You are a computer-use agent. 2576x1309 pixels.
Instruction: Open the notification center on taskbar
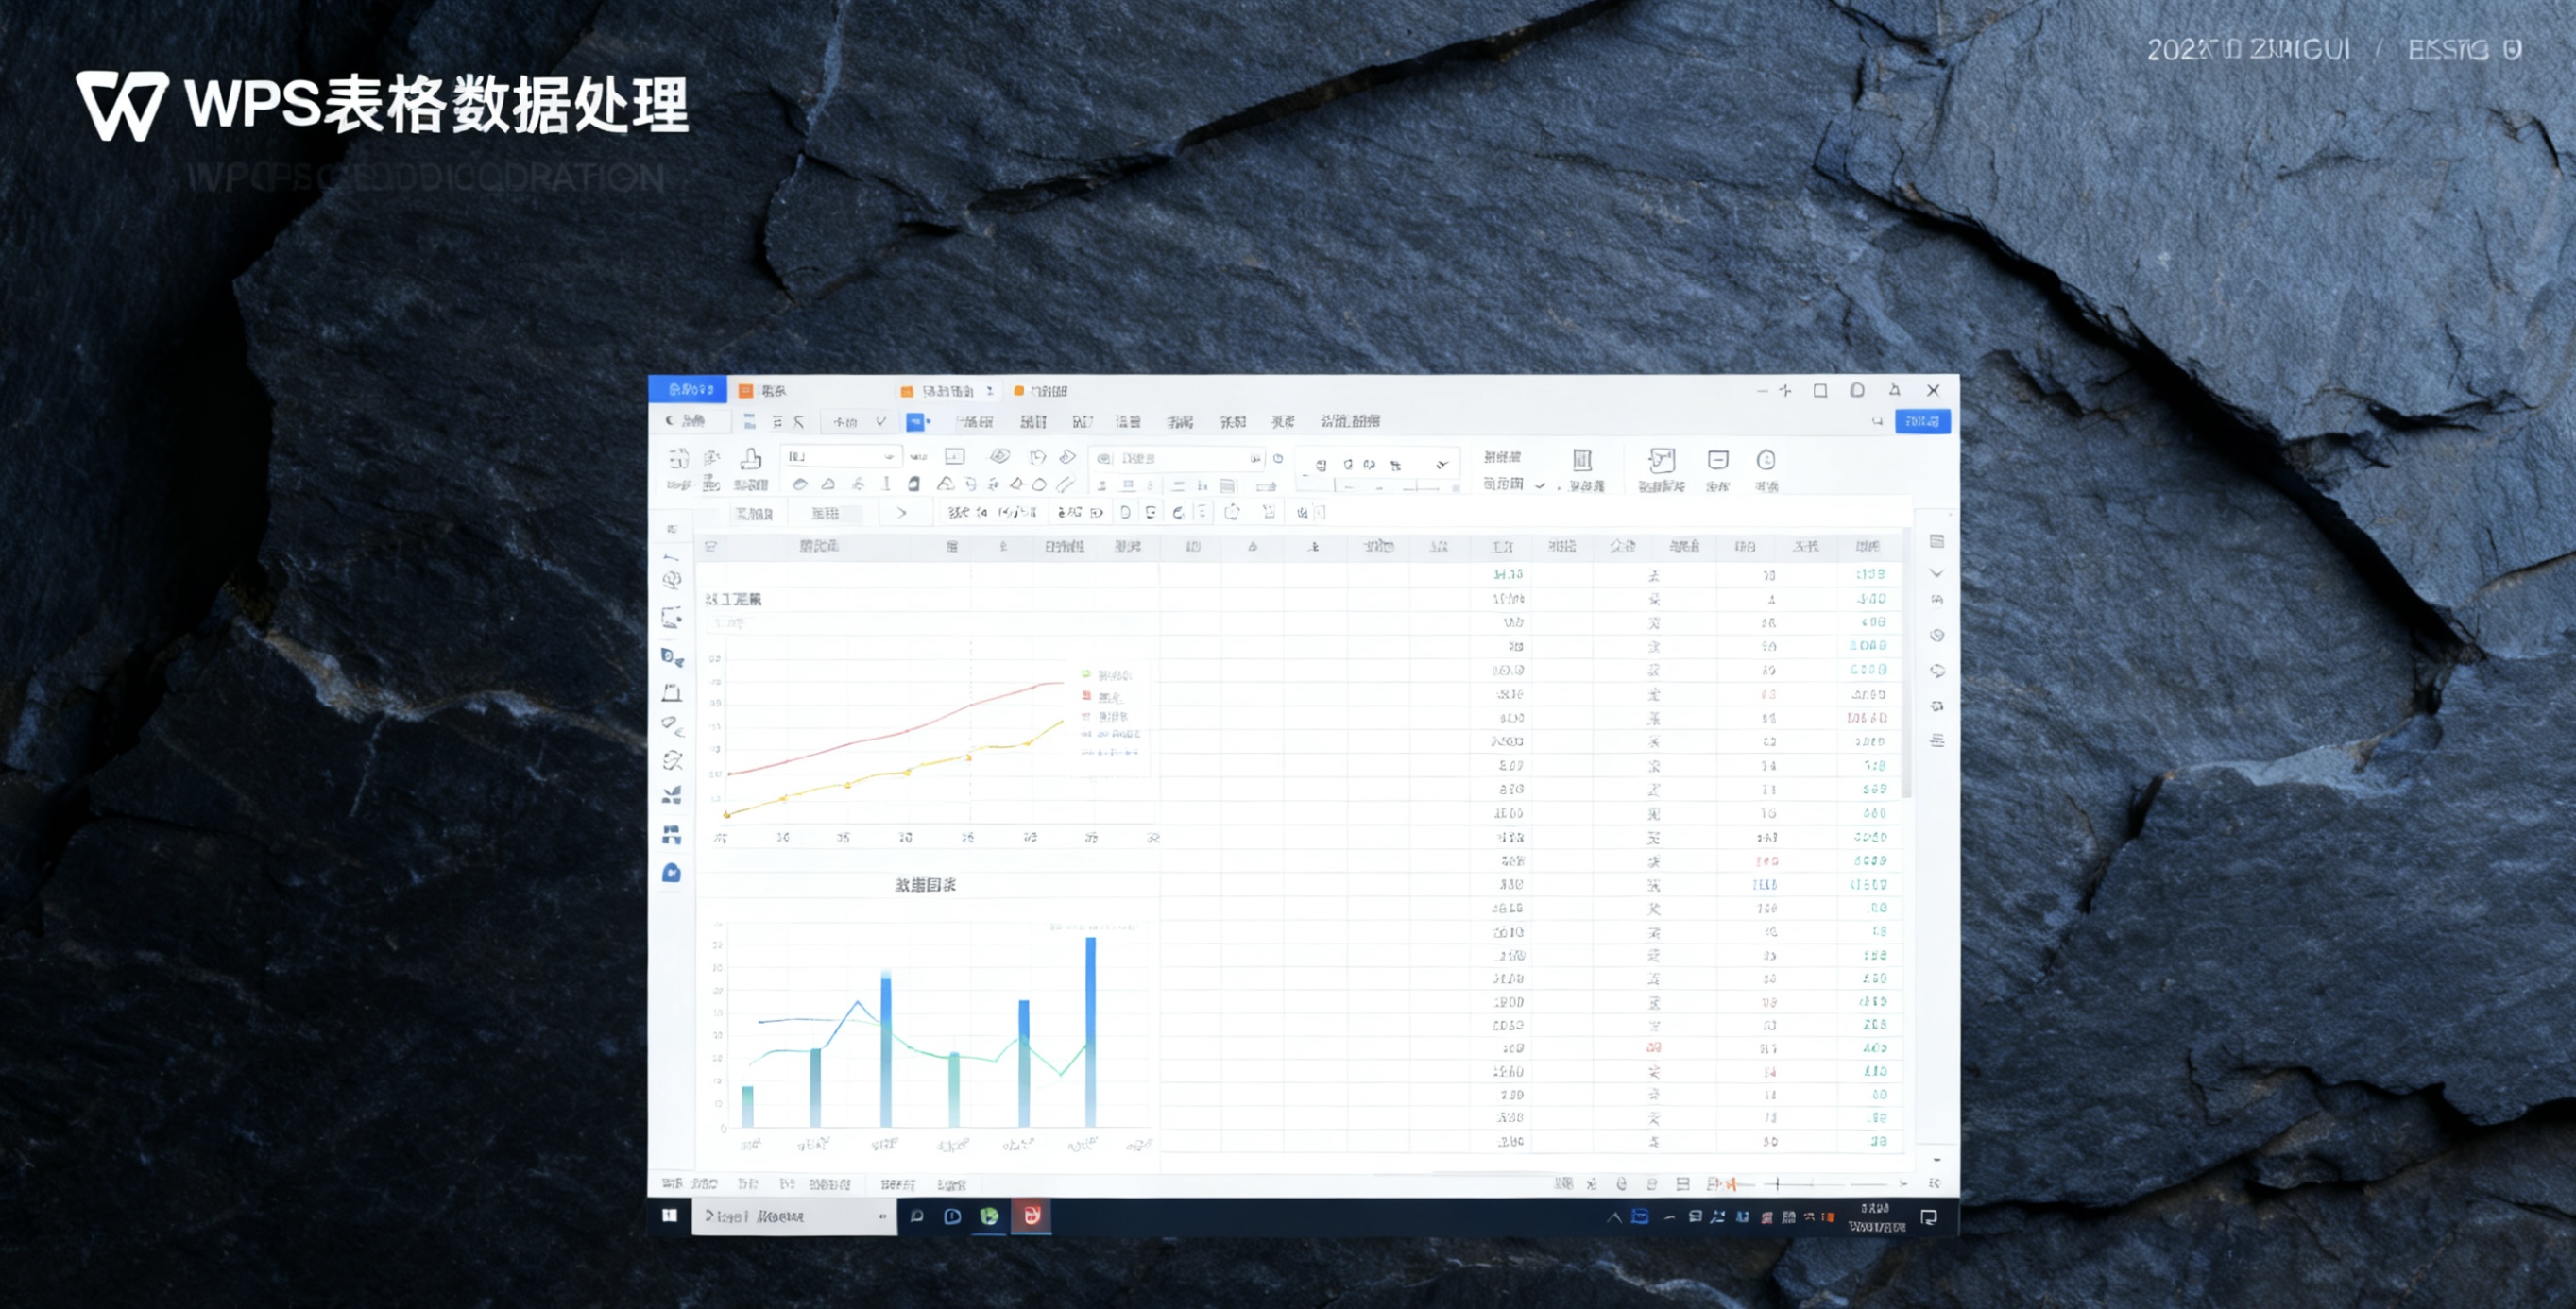tap(1929, 1217)
